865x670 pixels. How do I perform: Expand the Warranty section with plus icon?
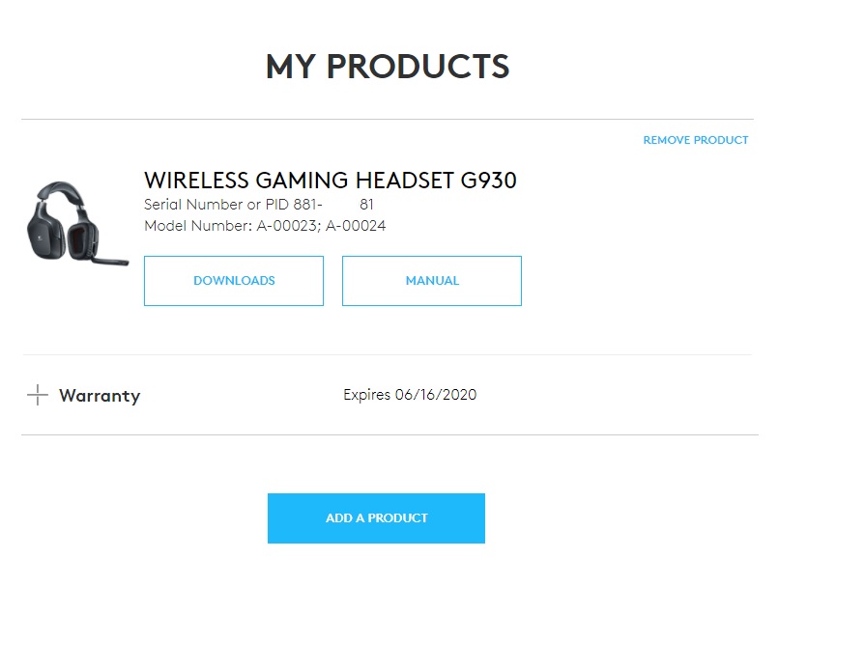38,395
